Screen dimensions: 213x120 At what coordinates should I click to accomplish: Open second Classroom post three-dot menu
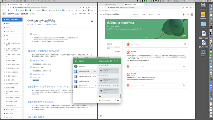(x=185, y=74)
